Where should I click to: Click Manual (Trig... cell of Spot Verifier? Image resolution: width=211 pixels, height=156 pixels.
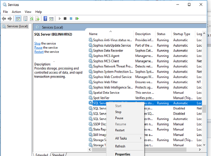(183, 98)
